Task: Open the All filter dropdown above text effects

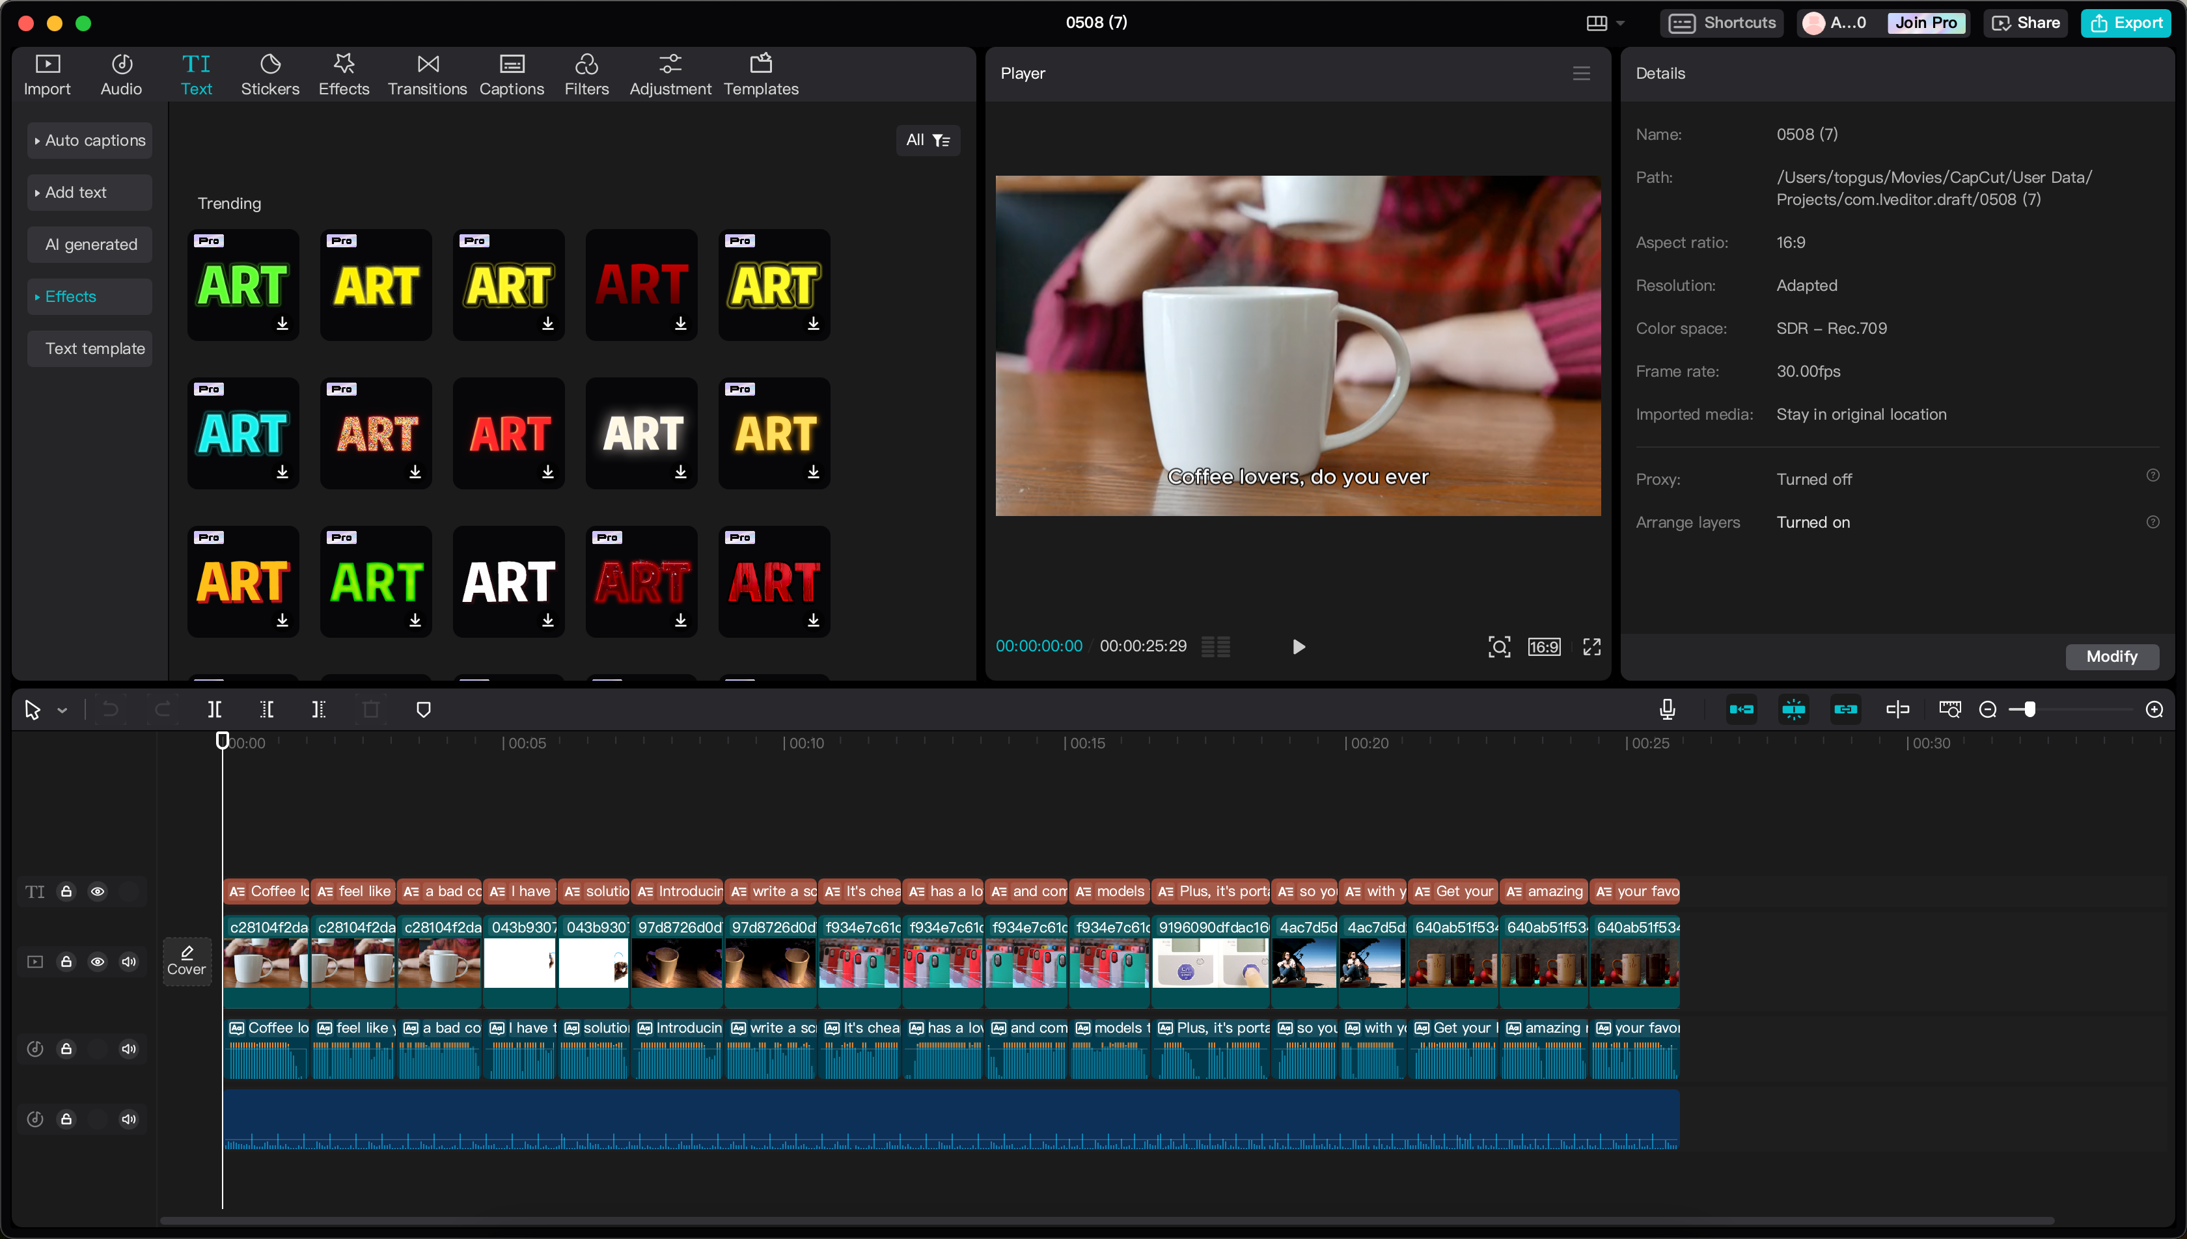Action: coord(928,139)
